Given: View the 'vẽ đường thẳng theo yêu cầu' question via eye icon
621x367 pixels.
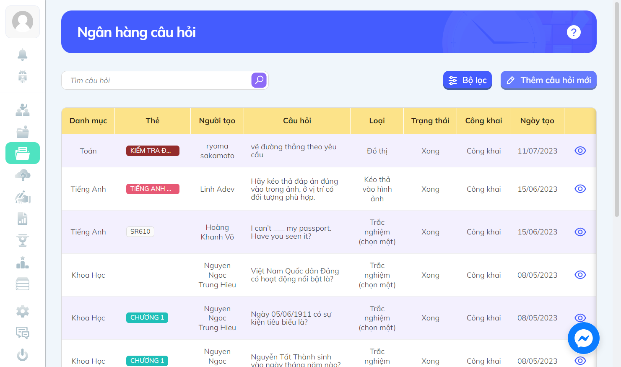Looking at the screenshot, I should [x=580, y=151].
